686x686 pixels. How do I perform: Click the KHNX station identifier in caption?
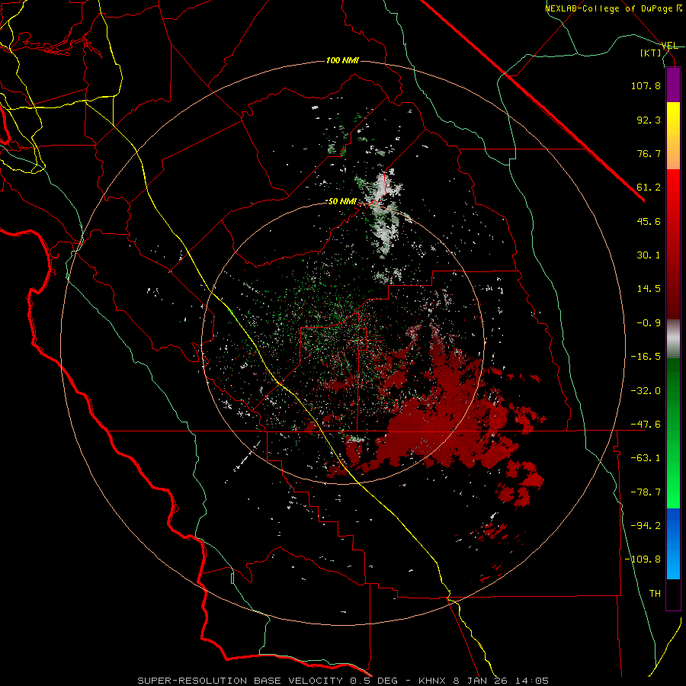click(432, 681)
